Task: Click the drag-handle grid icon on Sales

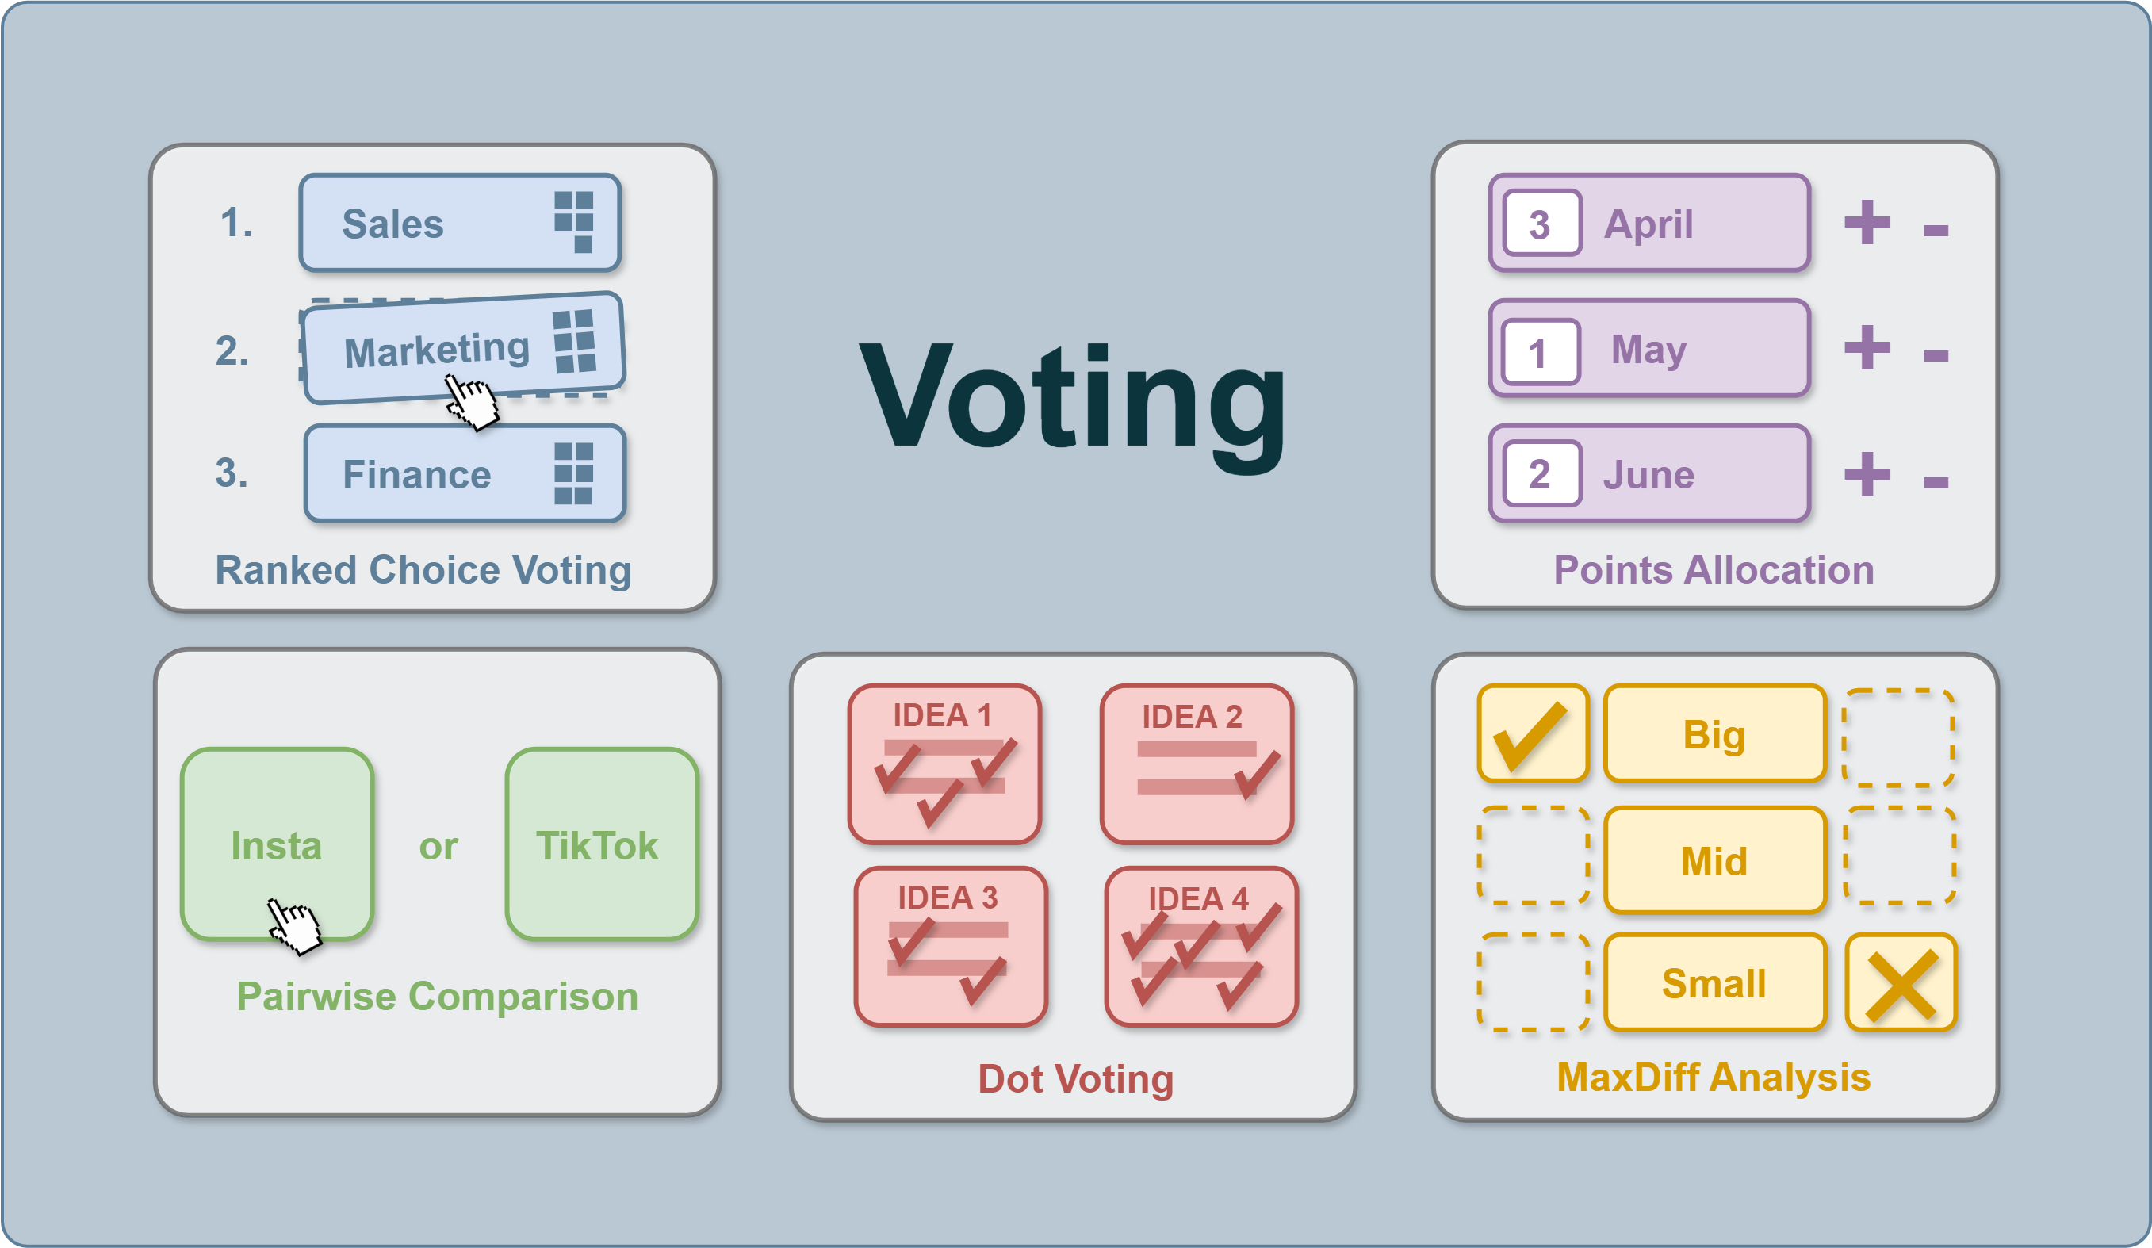Action: click(x=574, y=221)
